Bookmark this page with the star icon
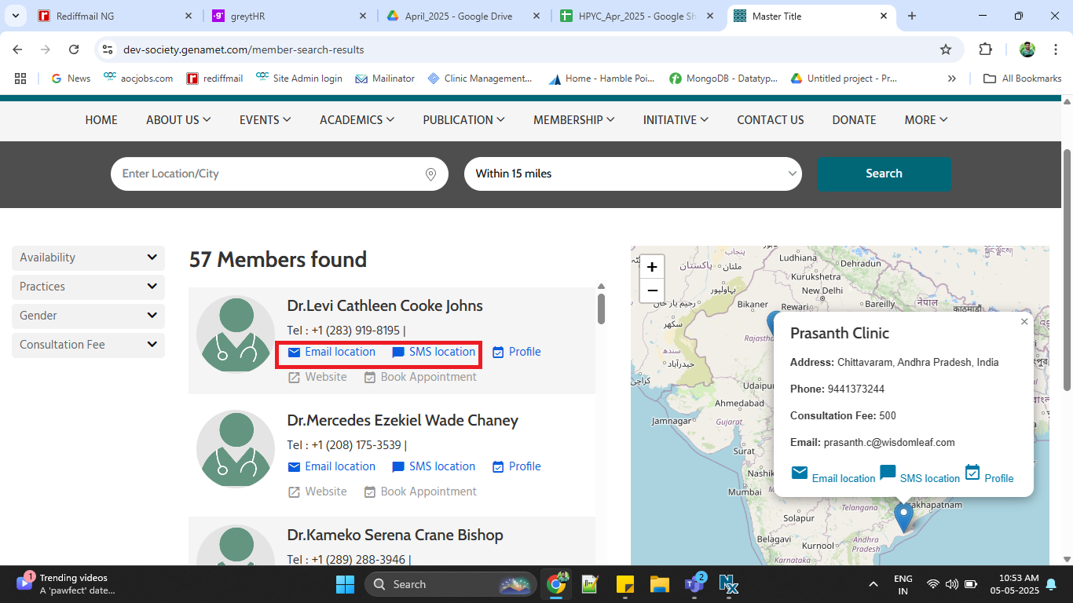Viewport: 1073px width, 603px height. 946,49
